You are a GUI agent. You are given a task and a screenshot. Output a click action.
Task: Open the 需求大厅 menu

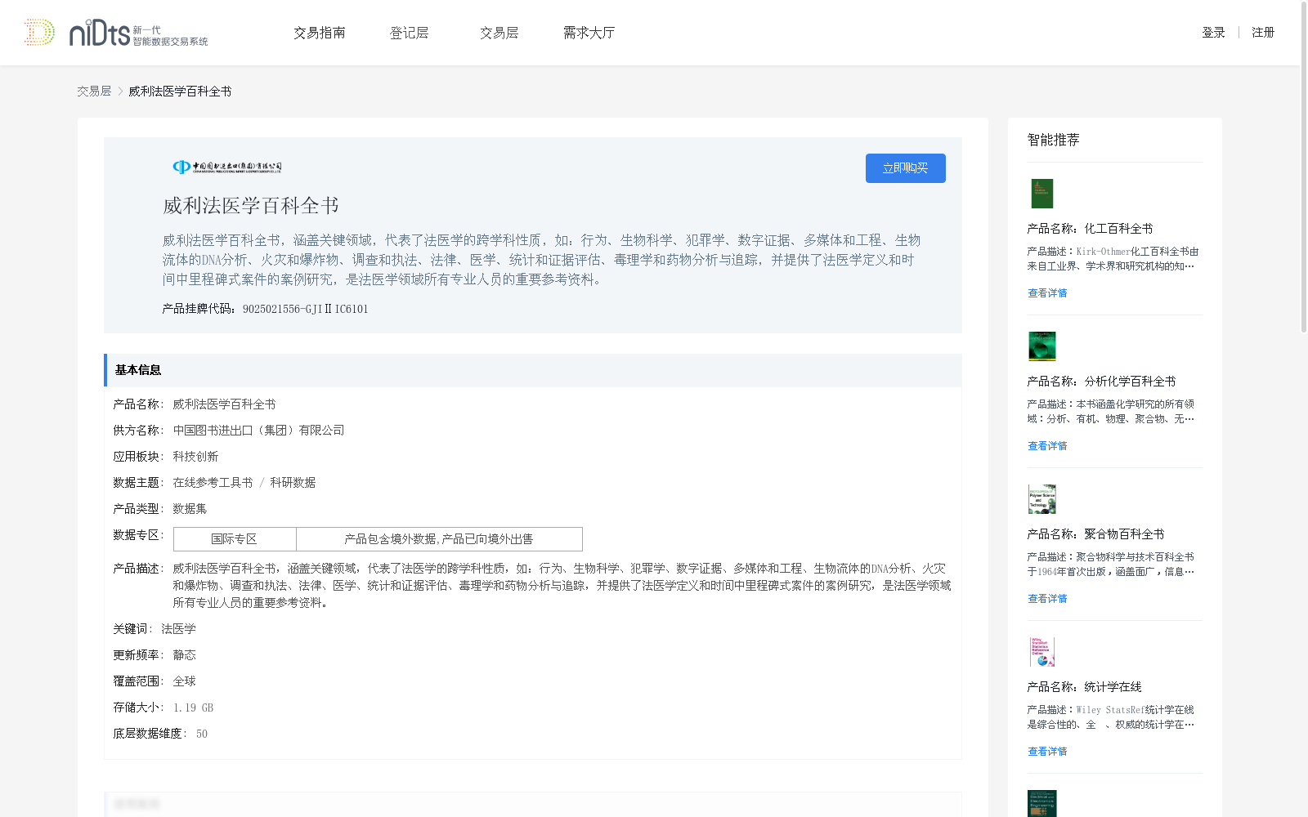pyautogui.click(x=589, y=33)
